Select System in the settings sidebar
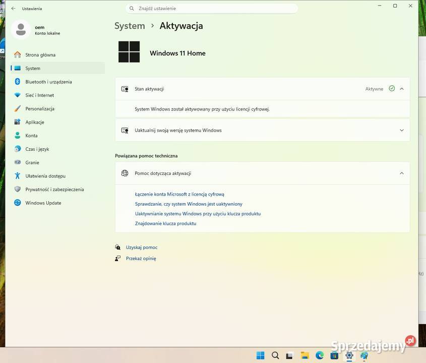426x363 pixels. (x=57, y=68)
